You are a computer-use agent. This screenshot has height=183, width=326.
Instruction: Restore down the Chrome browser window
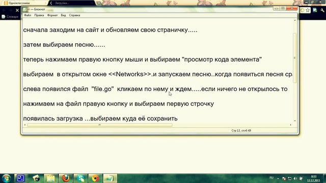click(x=312, y=2)
